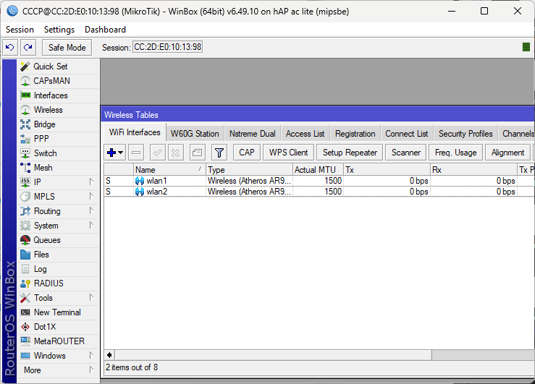Click the Enable (checkmark) toolbar button
535x384 pixels.
(x=158, y=153)
